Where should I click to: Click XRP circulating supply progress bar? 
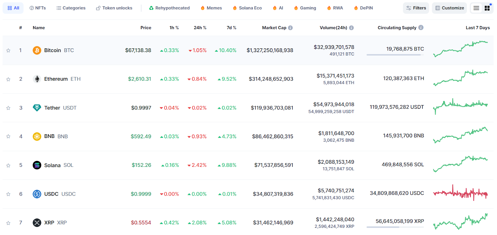[395, 227]
